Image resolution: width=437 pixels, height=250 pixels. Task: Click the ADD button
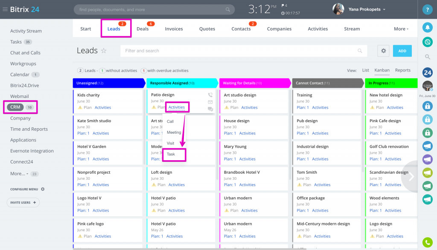402,51
